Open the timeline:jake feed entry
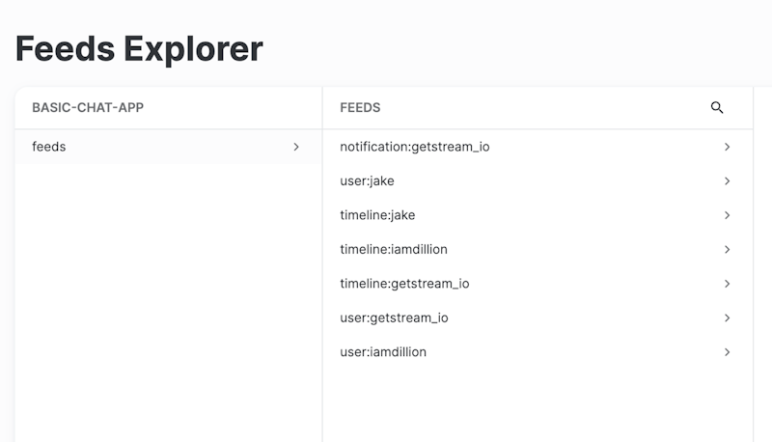 click(377, 215)
